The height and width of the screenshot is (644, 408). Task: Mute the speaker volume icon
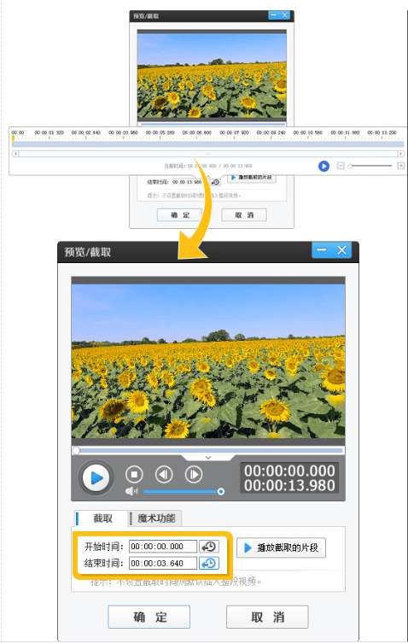[x=131, y=491]
